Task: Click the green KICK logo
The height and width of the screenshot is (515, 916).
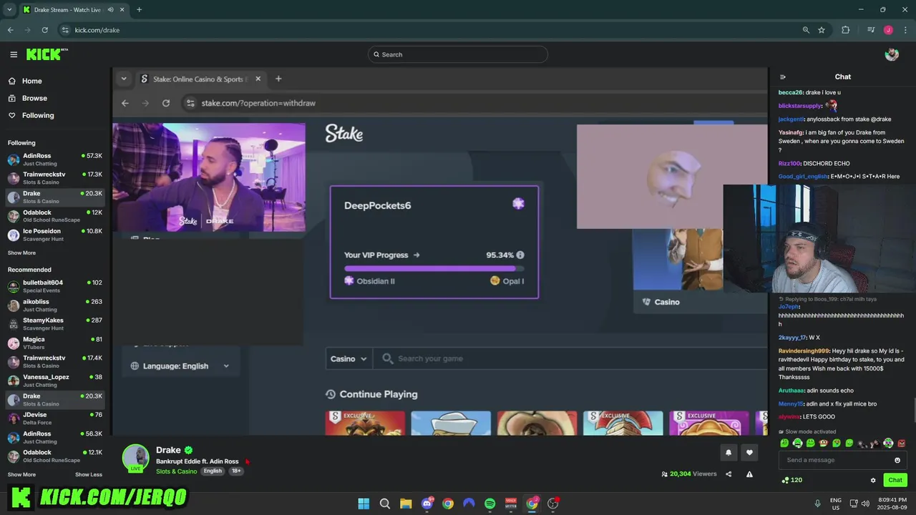Action: coord(46,54)
